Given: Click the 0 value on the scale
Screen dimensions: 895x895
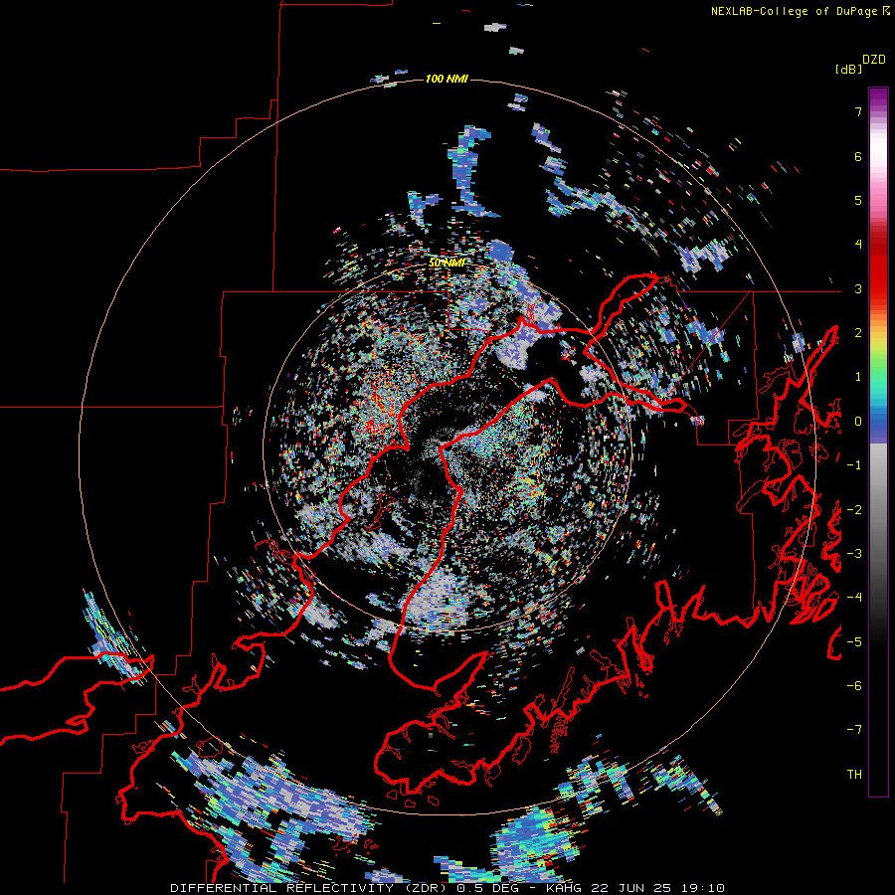Looking at the screenshot, I should (x=858, y=422).
